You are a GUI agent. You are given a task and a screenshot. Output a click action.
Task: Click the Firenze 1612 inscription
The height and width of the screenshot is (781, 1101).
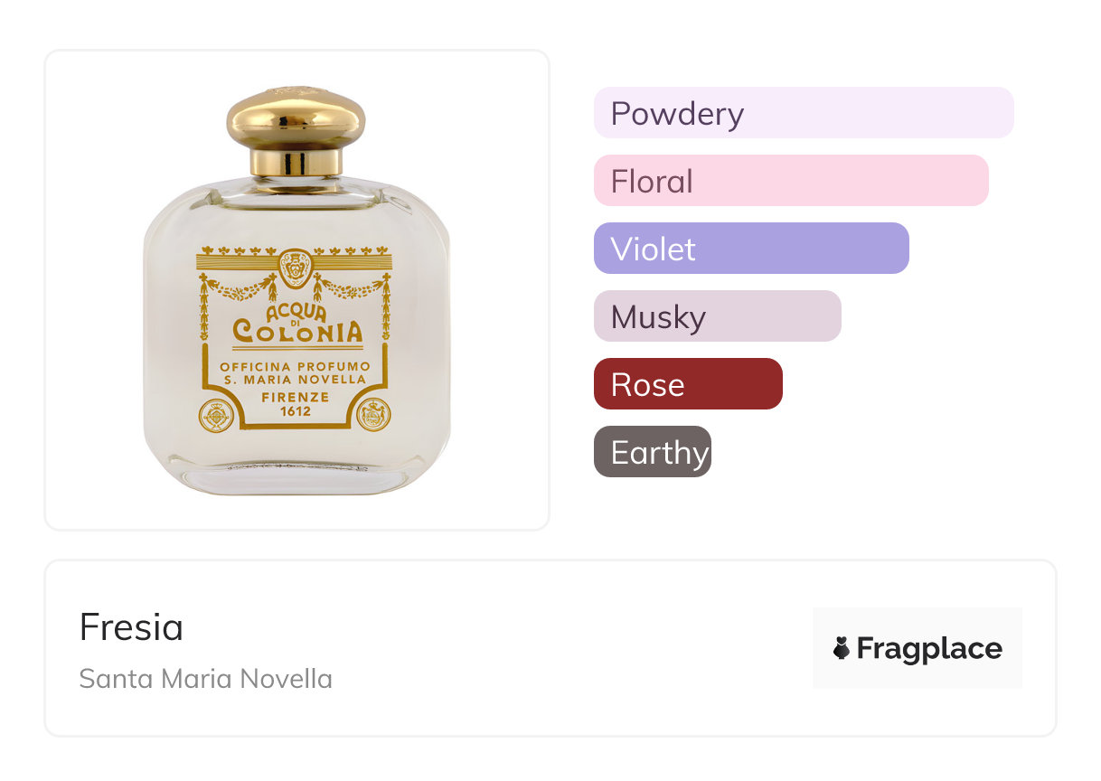tap(296, 403)
